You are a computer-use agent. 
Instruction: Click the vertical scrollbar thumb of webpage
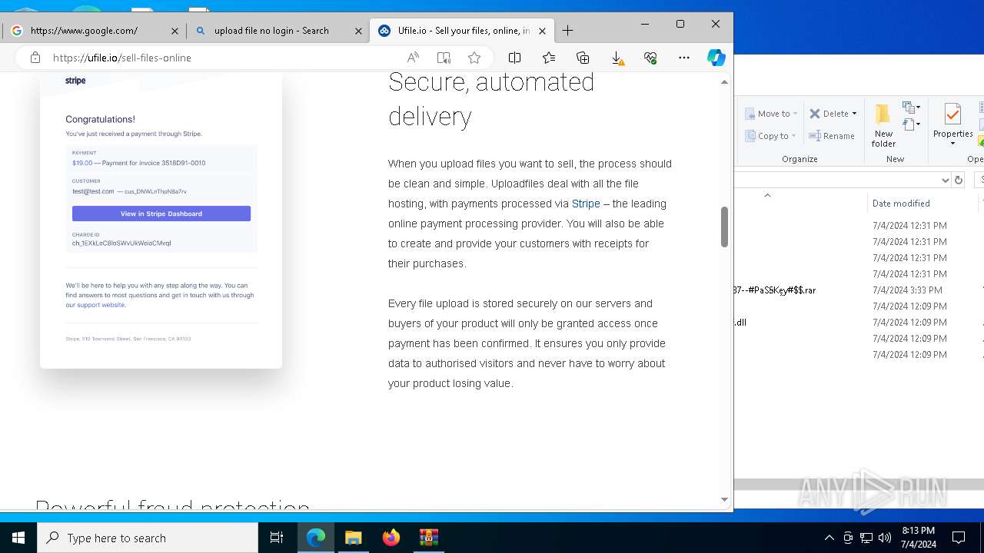[x=724, y=227]
